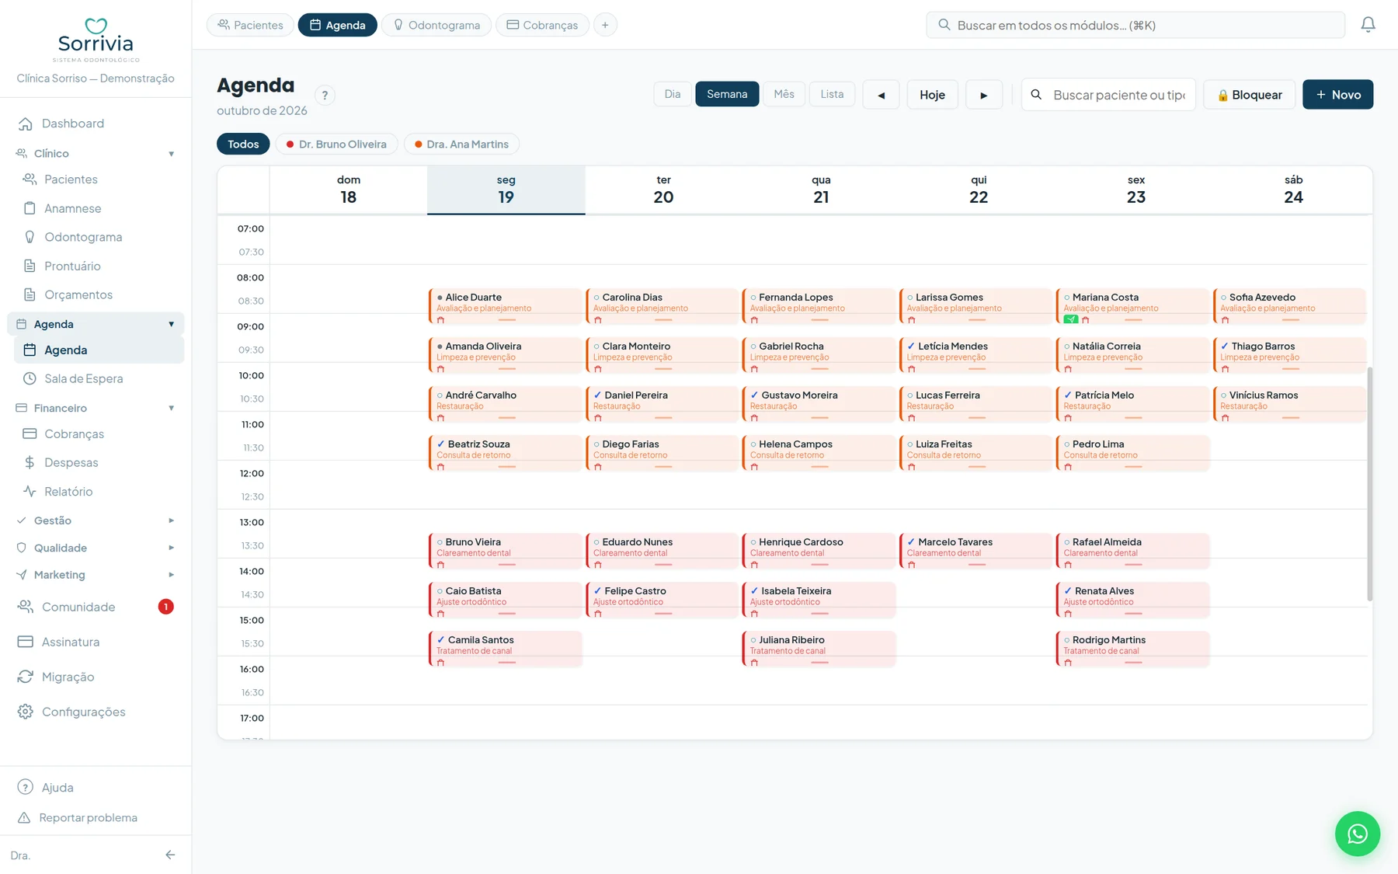Open the Pacientes top tab

click(x=250, y=25)
